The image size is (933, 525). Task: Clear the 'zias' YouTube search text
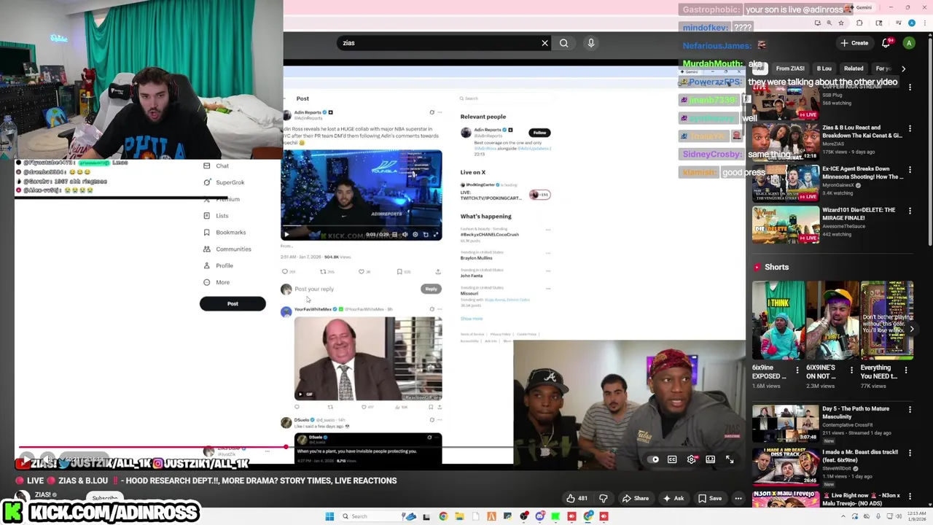(x=544, y=43)
